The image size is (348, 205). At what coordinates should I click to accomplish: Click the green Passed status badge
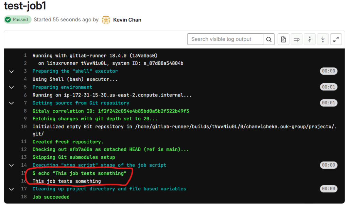pyautogui.click(x=18, y=20)
